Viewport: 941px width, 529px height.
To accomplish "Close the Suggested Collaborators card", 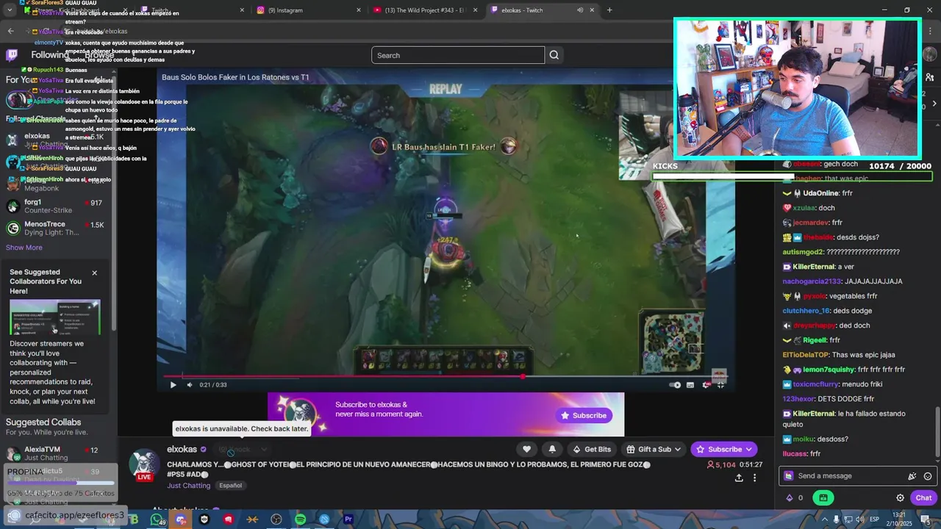I will tap(94, 273).
